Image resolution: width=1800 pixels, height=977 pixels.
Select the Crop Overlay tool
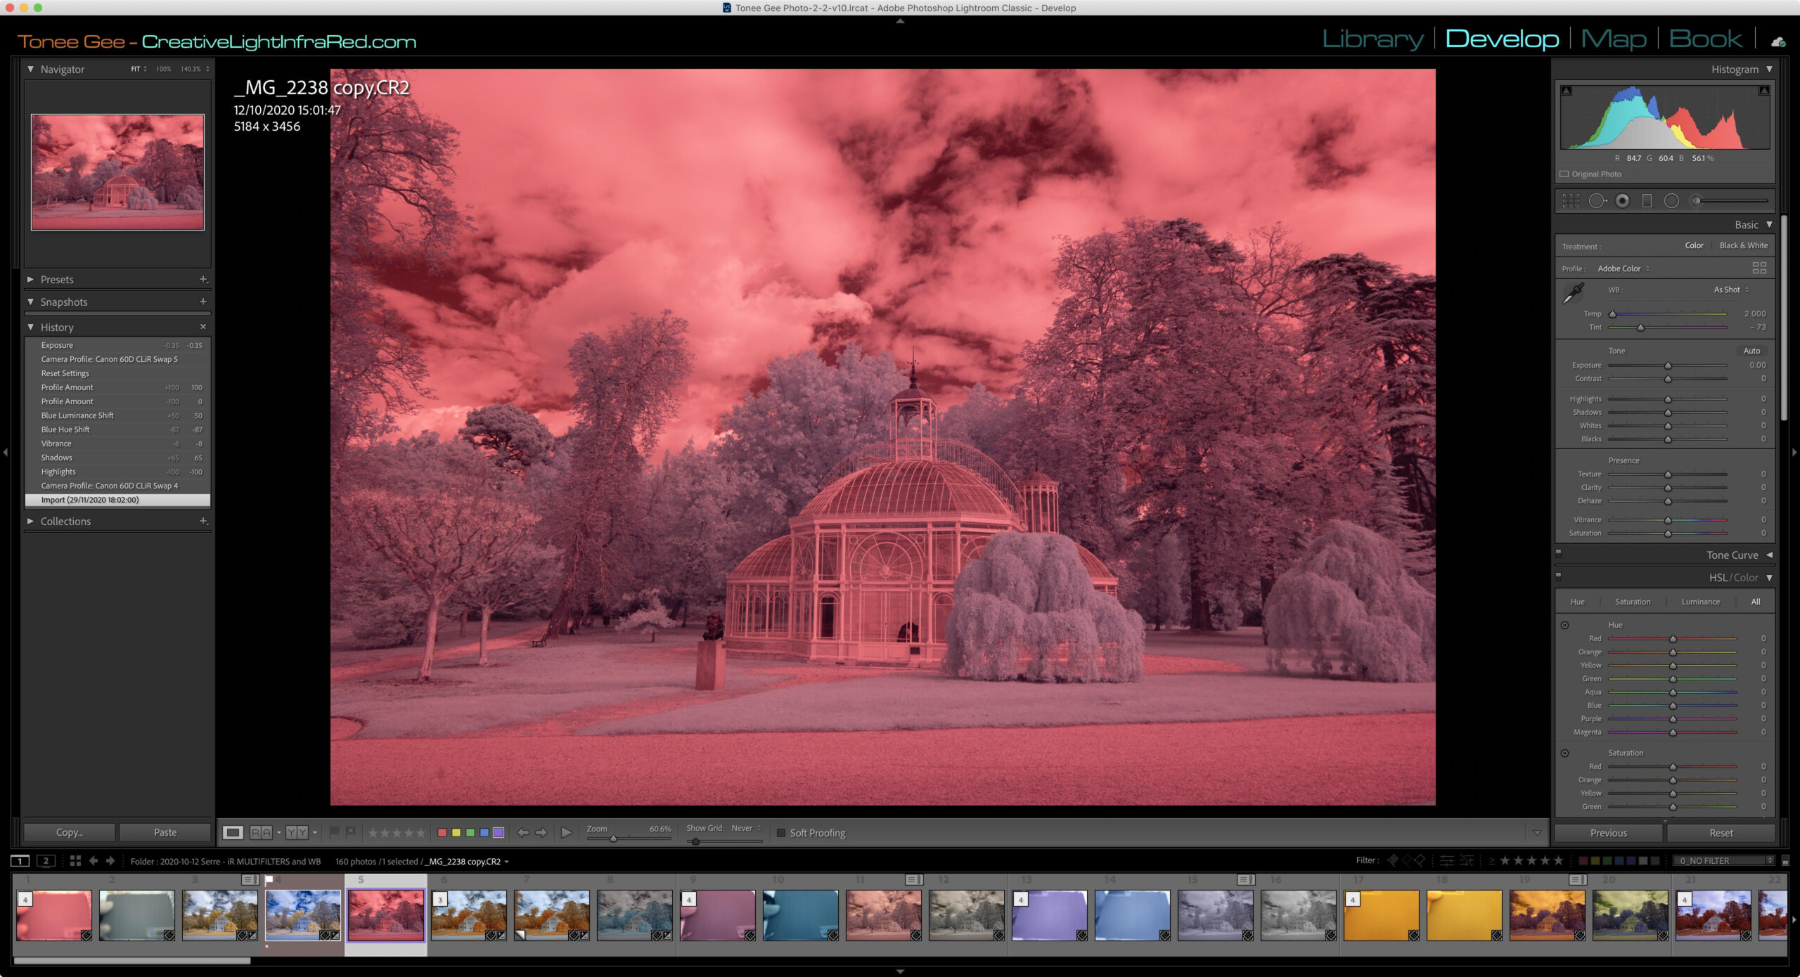[1571, 201]
